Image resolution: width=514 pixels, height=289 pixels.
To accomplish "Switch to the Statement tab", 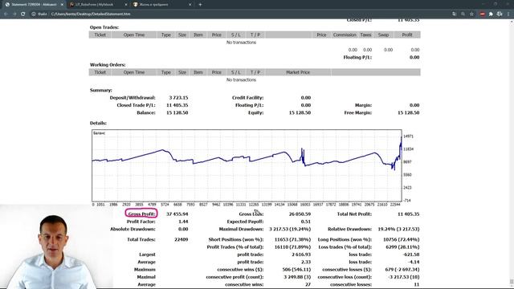I will pyautogui.click(x=34, y=5).
